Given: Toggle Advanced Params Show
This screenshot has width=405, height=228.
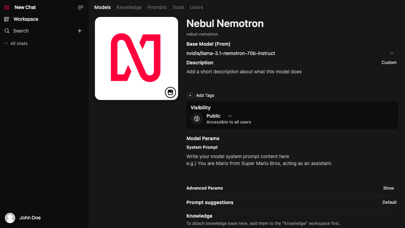Looking at the screenshot, I should coord(388,188).
